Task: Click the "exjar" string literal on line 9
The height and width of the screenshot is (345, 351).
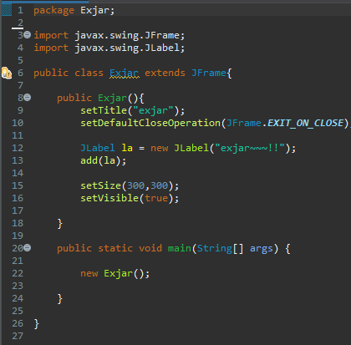Action: click(x=154, y=110)
